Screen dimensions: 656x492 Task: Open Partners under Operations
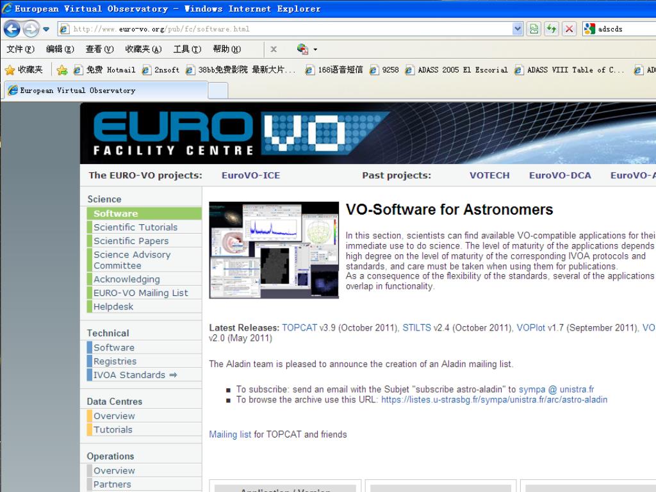pyautogui.click(x=112, y=484)
